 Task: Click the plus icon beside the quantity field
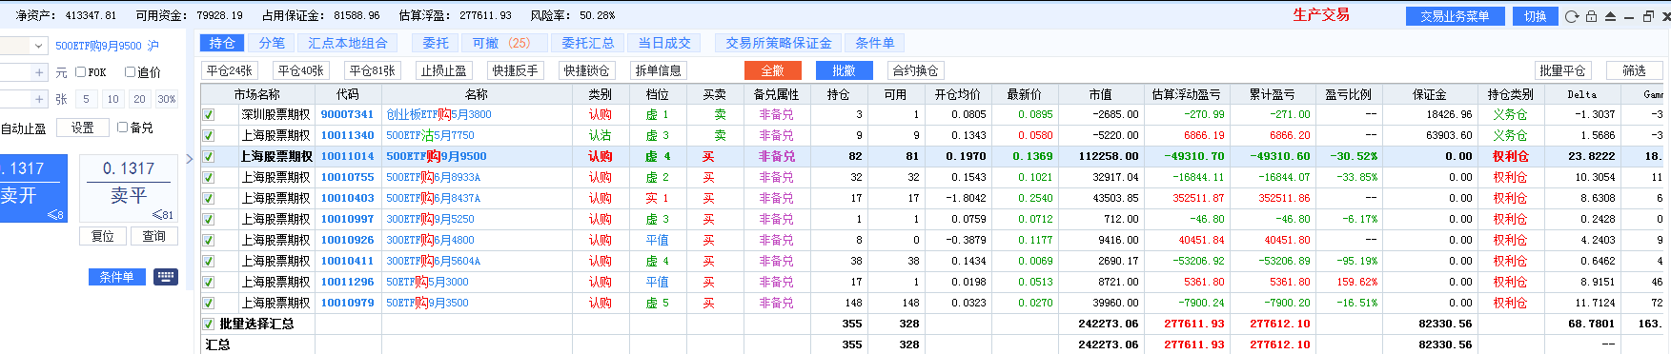click(39, 99)
